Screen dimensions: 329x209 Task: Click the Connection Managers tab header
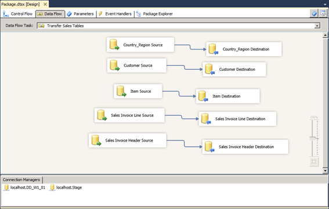coord(21,179)
